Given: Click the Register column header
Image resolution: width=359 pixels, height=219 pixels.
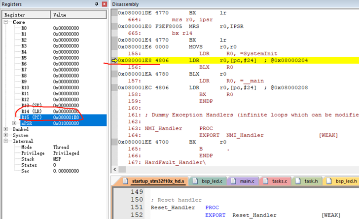Looking at the screenshot, I should click(26, 15).
